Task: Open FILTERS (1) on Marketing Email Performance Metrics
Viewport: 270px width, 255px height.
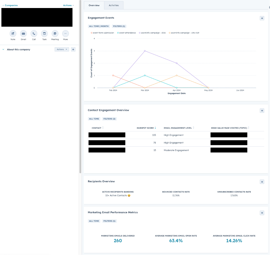Action: [109, 221]
